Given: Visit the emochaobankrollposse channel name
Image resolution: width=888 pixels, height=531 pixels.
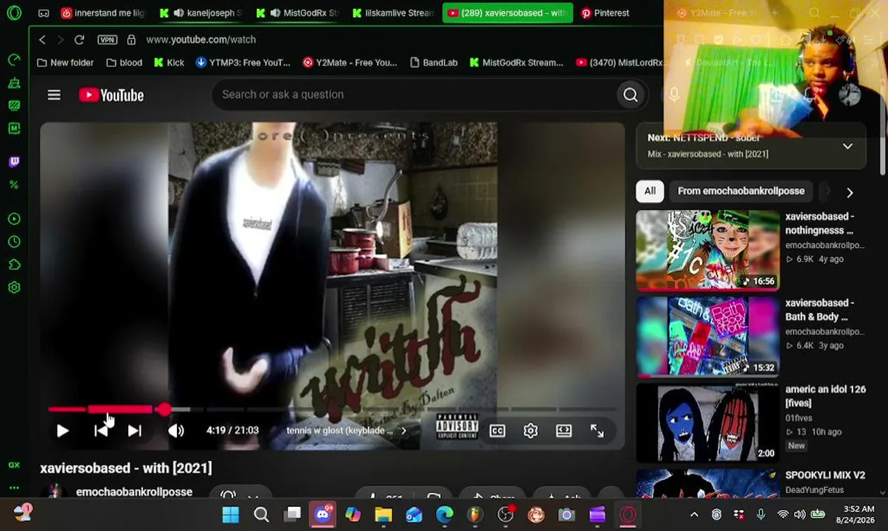Looking at the screenshot, I should coord(134,492).
